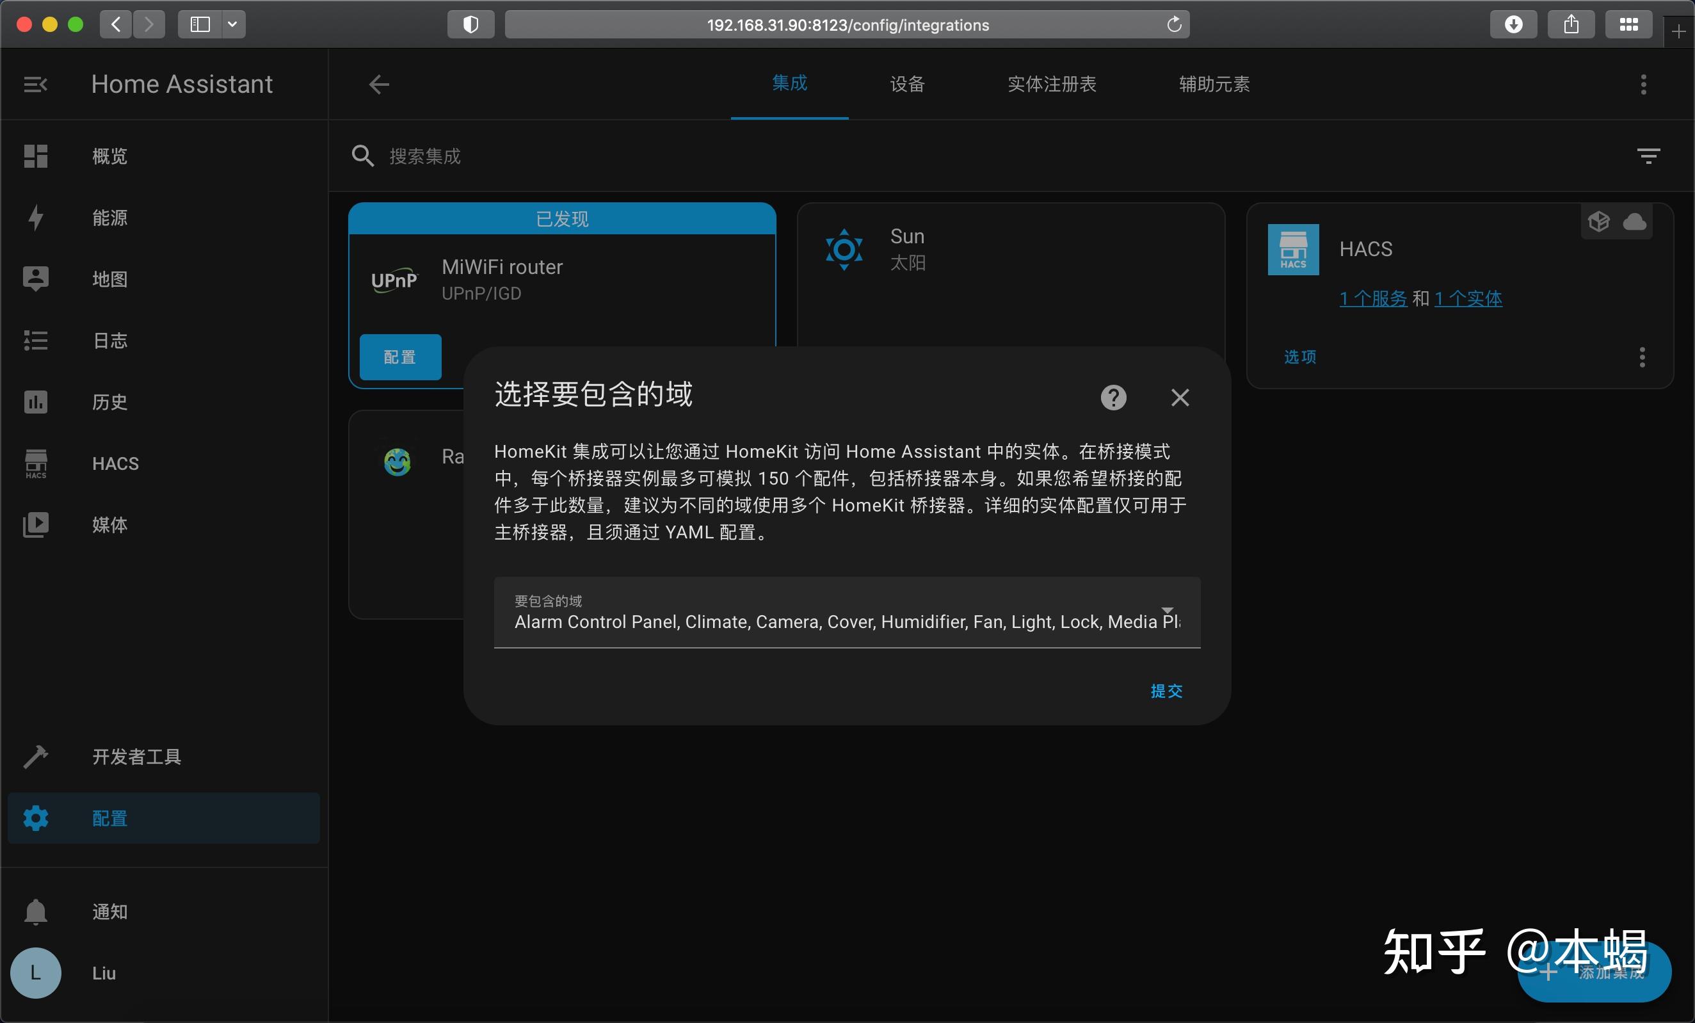This screenshot has height=1023, width=1695.
Task: Collapse the sidebar with the hamburger icon
Action: coord(34,84)
